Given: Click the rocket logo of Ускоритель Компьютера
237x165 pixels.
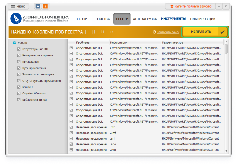Looking at the screenshot, I should pos(16,18).
